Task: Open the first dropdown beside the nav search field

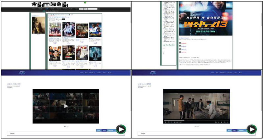Action: pyautogui.click(x=81, y=9)
